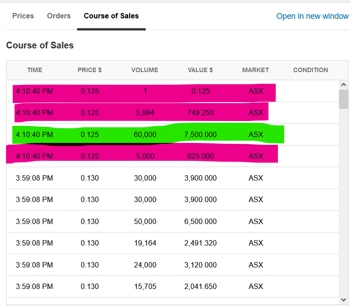Select the value cell 625.000

(x=200, y=156)
